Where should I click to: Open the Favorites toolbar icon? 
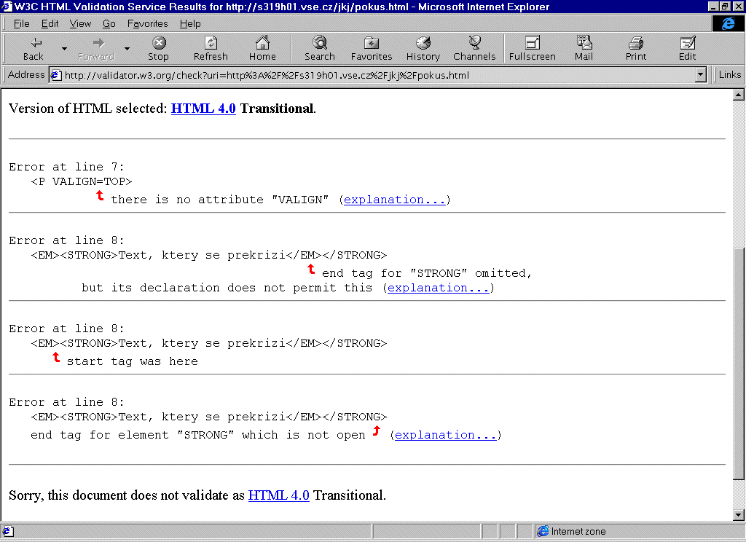click(372, 43)
